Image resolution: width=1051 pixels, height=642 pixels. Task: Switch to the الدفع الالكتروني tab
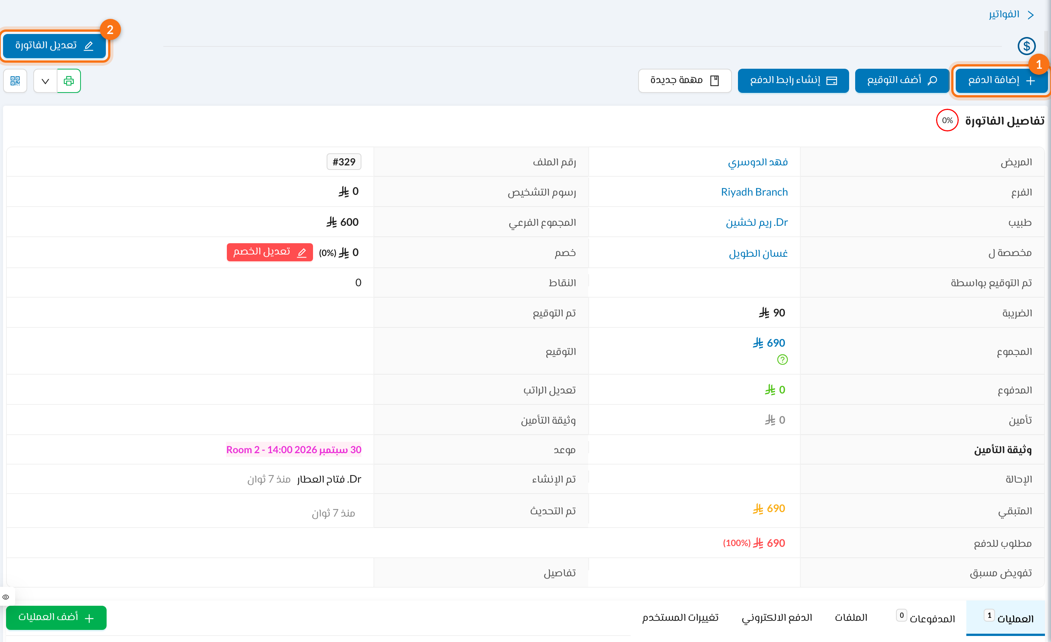pyautogui.click(x=777, y=617)
